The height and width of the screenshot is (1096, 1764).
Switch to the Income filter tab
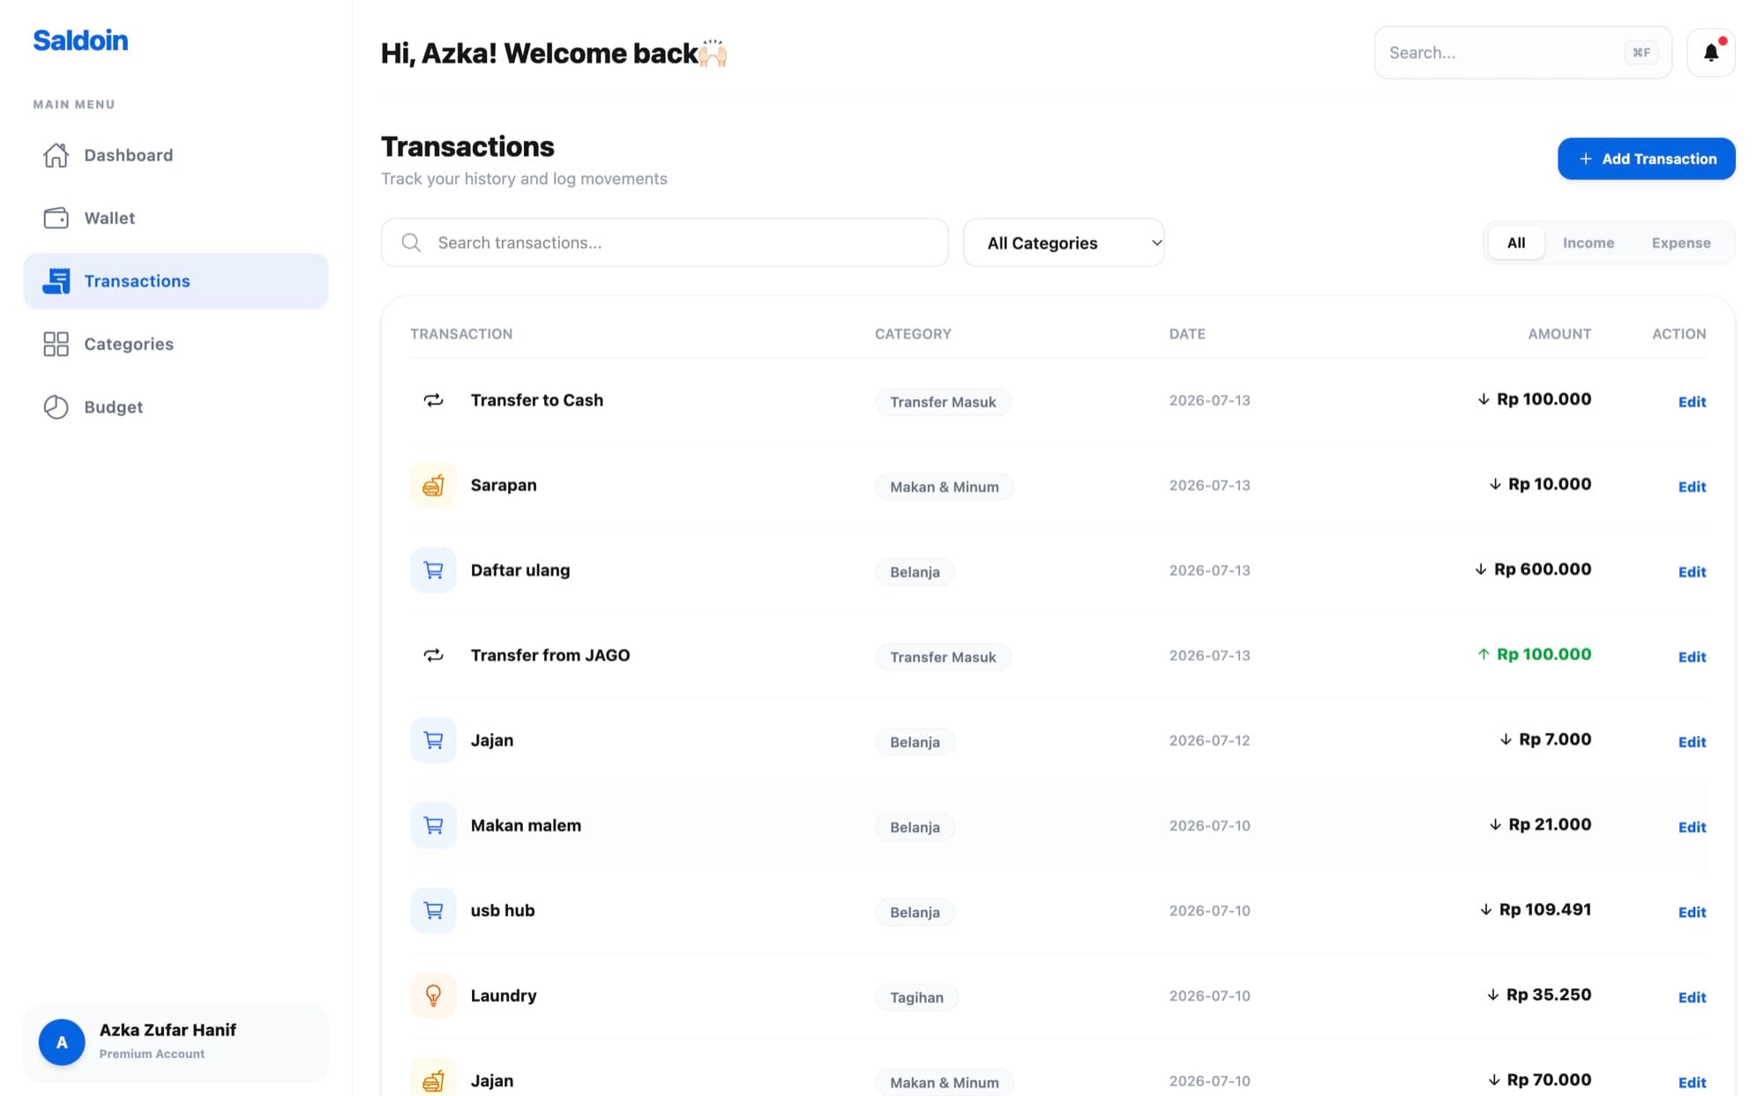pos(1588,242)
